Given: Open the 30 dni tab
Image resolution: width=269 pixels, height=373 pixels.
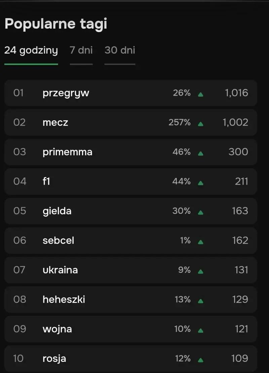Looking at the screenshot, I should 119,50.
